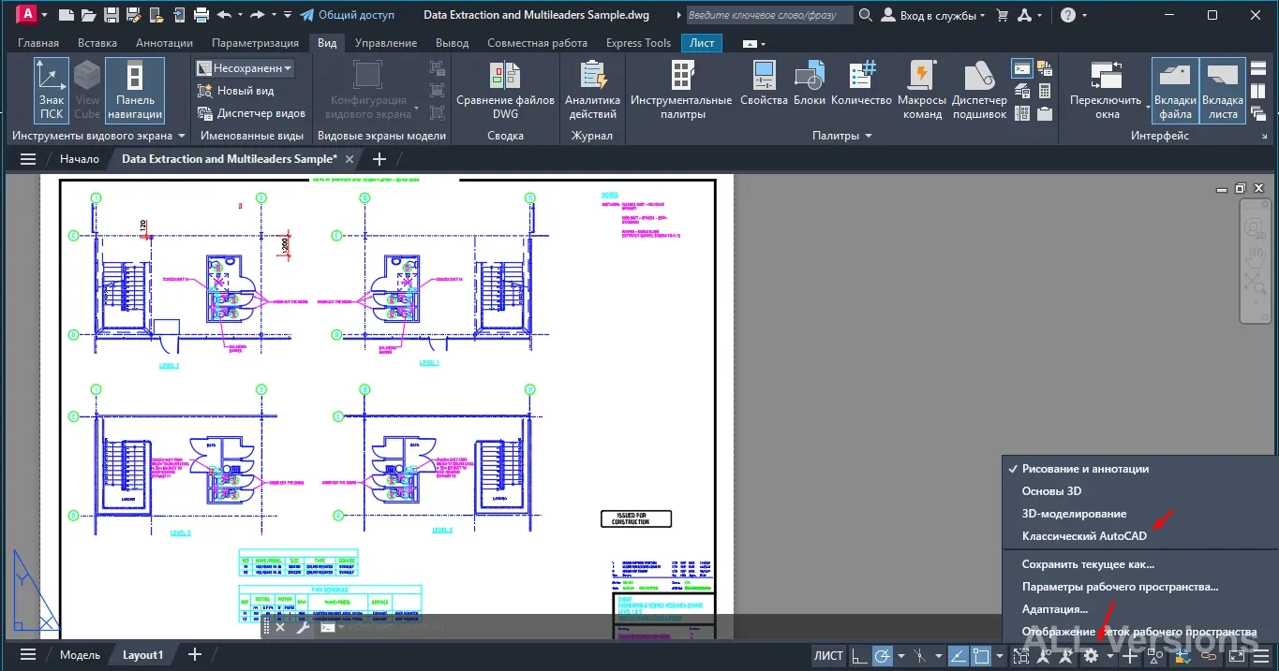Click New View (Новый вид)
Screen dimensions: 1279x671
point(235,91)
